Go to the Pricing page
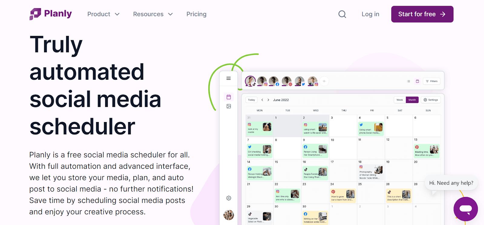Viewport: 484px width, 225px height. tap(196, 14)
